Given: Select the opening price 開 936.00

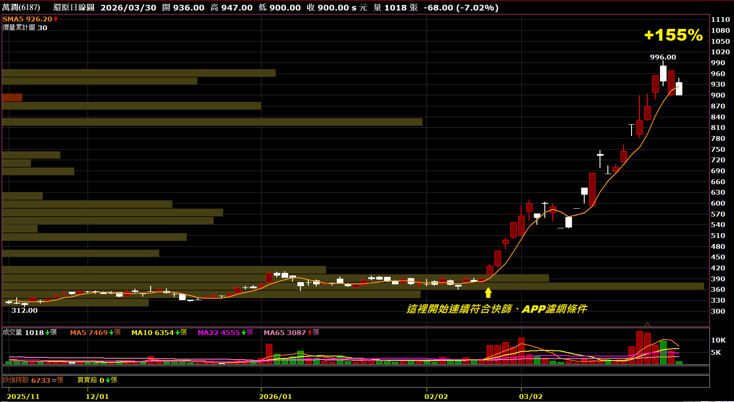Looking at the screenshot, I should (x=183, y=7).
